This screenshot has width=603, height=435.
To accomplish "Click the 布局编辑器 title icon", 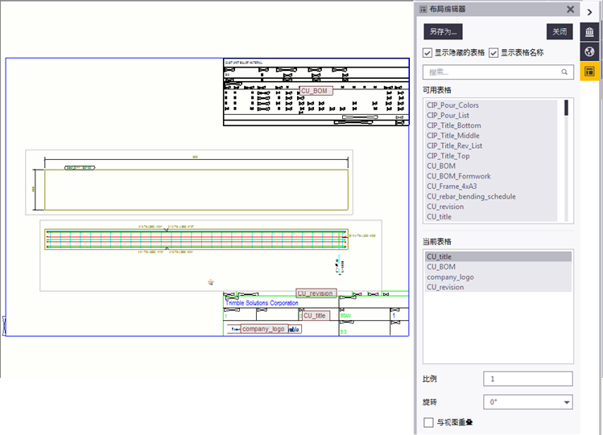I will [423, 10].
